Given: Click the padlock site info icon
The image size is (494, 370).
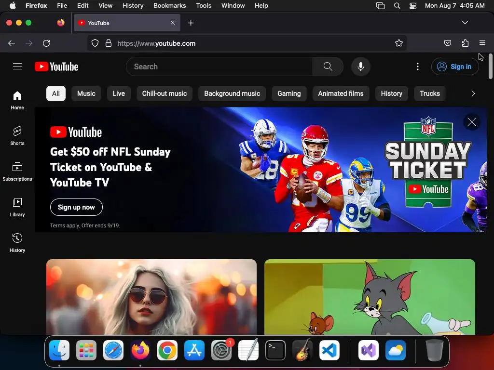Looking at the screenshot, I should [x=109, y=43].
